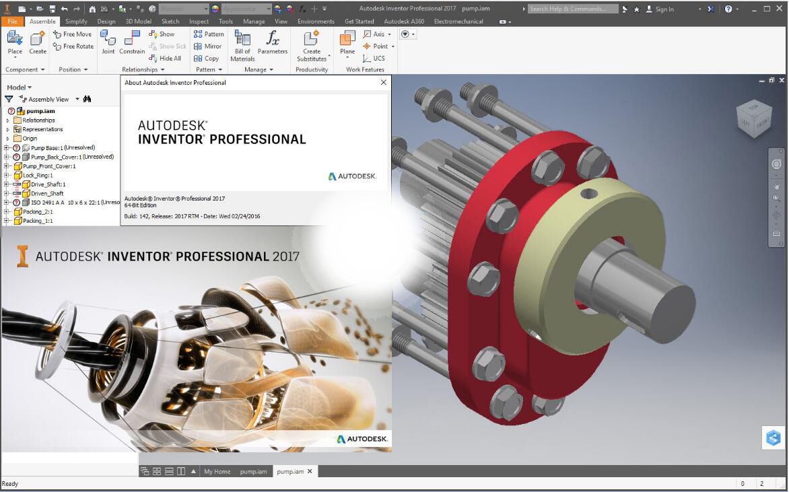Click the browser filter funnel icon
Screen dimensions: 789x492
tap(9, 99)
